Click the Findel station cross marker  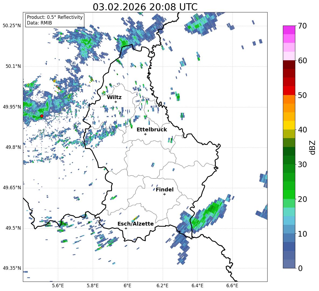click(x=164, y=194)
